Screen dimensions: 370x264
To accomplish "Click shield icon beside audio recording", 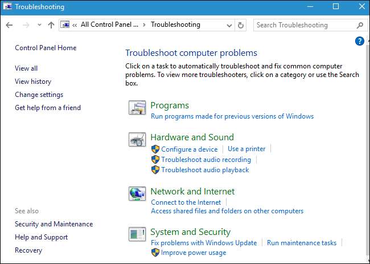I will click(155, 160).
